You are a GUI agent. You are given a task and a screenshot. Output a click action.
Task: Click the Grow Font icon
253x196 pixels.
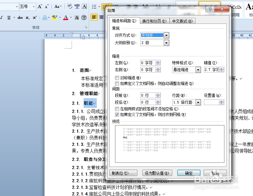40,7
